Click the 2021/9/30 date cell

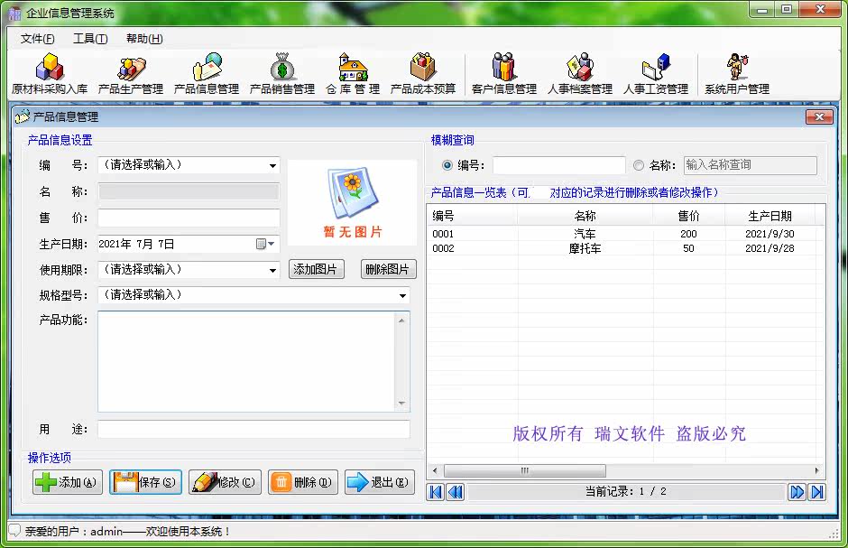(770, 234)
